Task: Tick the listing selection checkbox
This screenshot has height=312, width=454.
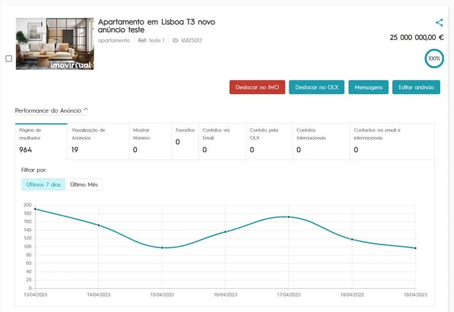Action: coord(9,58)
